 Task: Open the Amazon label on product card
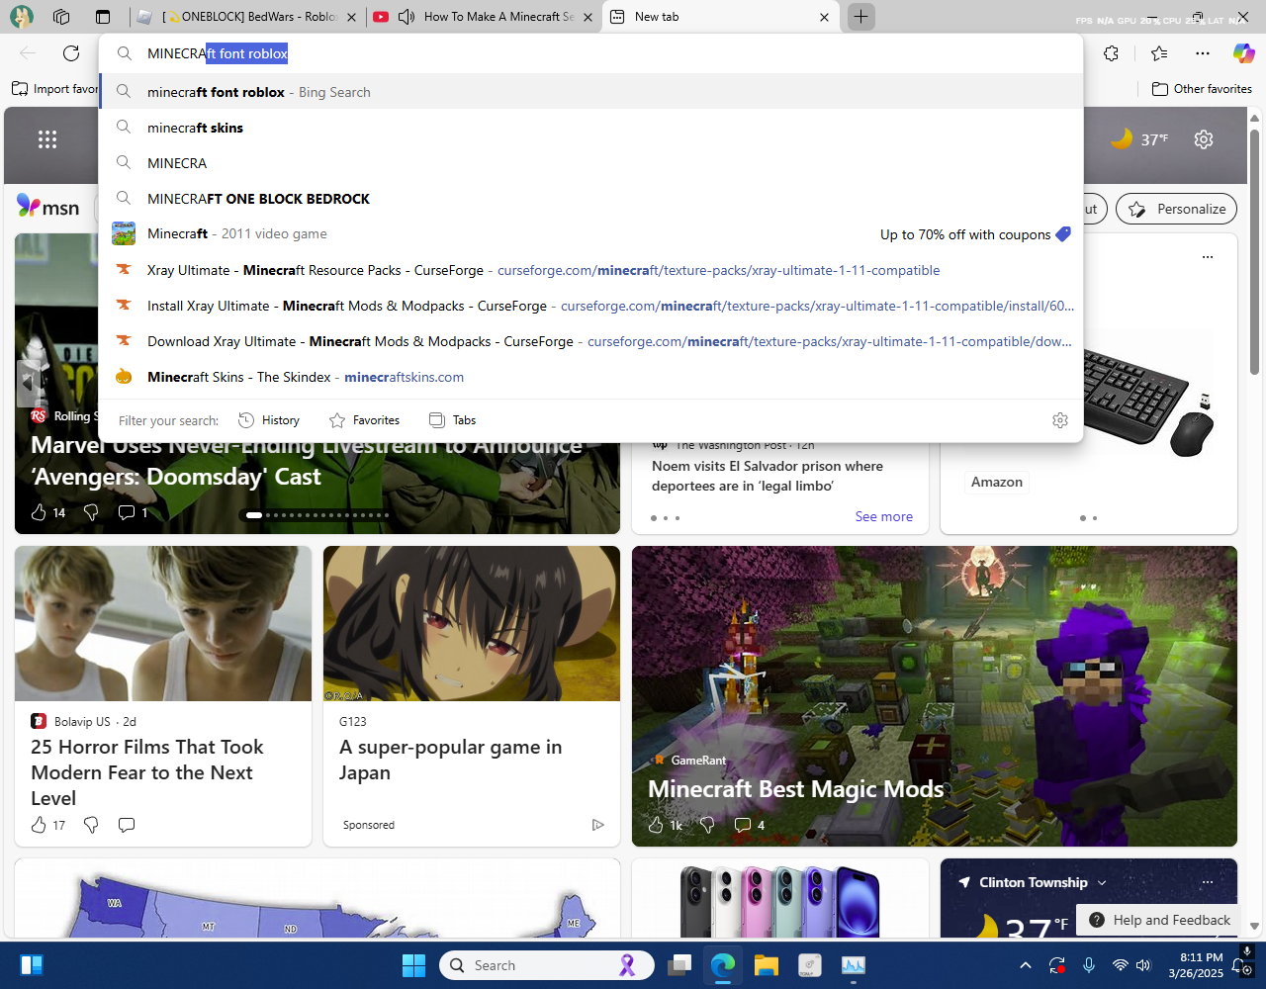(x=996, y=482)
